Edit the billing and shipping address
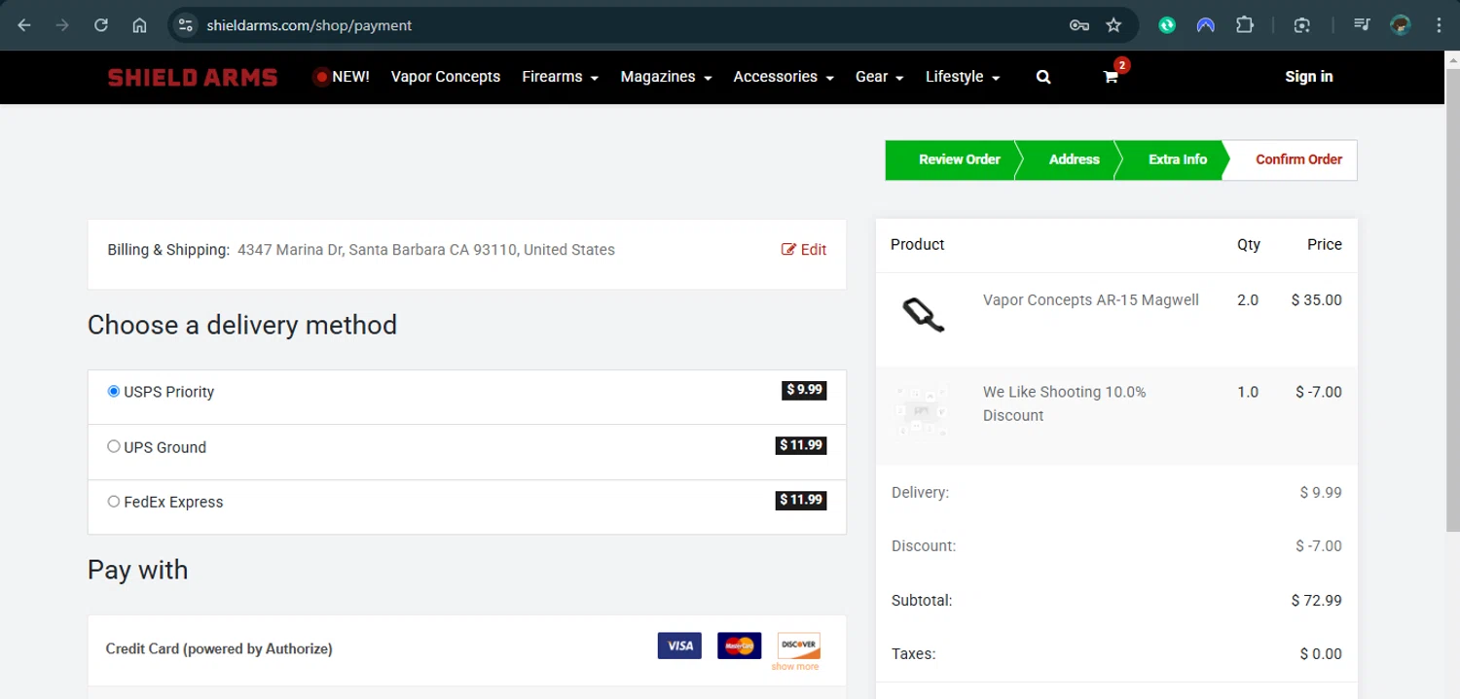 tap(804, 250)
